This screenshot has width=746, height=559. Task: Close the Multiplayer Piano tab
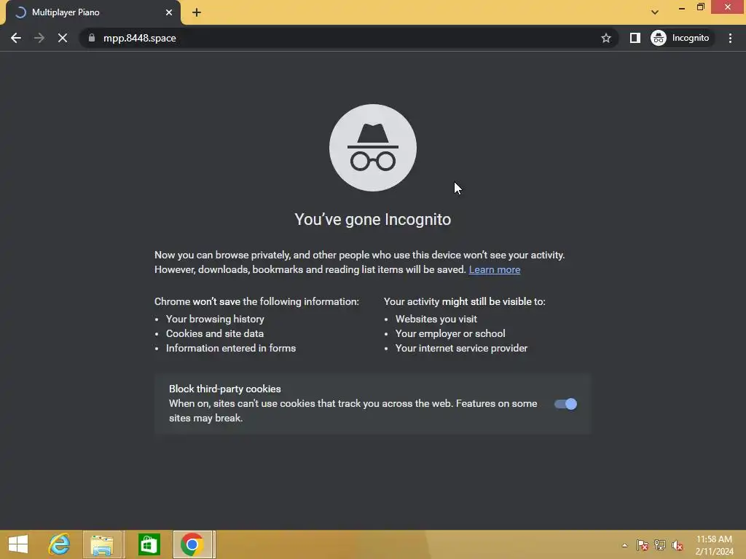169,12
